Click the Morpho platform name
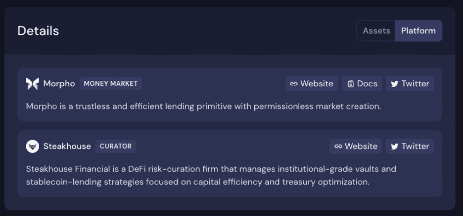 pyautogui.click(x=59, y=84)
